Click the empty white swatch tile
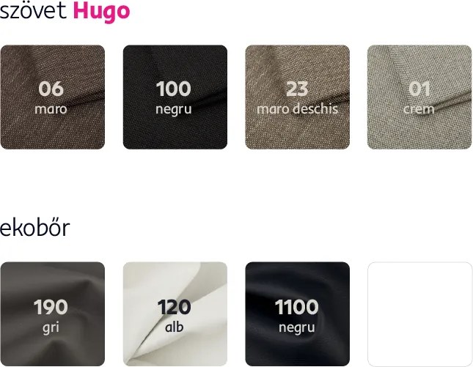 click(419, 314)
